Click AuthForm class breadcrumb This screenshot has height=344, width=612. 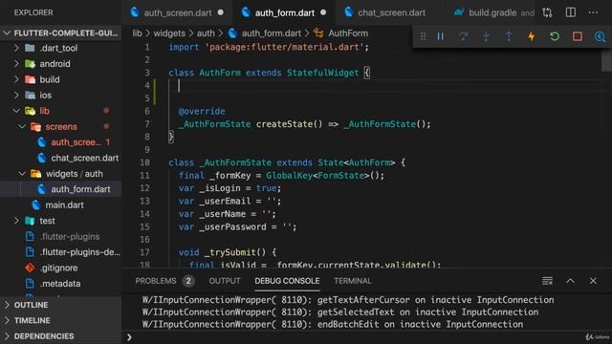(348, 33)
